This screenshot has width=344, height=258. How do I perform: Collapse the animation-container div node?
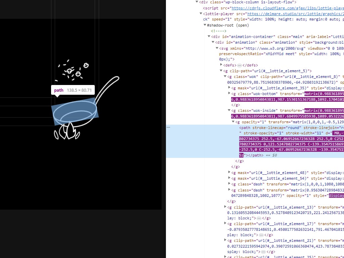[x=209, y=37]
